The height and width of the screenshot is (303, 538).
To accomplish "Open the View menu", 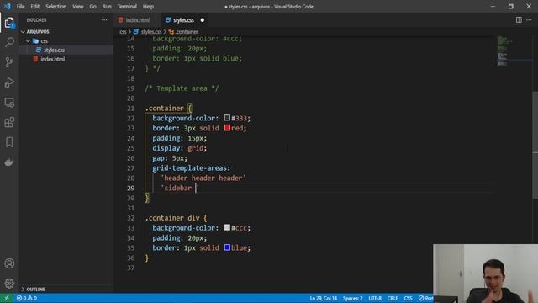I will [x=78, y=6].
